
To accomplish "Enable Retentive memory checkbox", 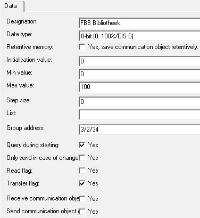I will (x=82, y=47).
